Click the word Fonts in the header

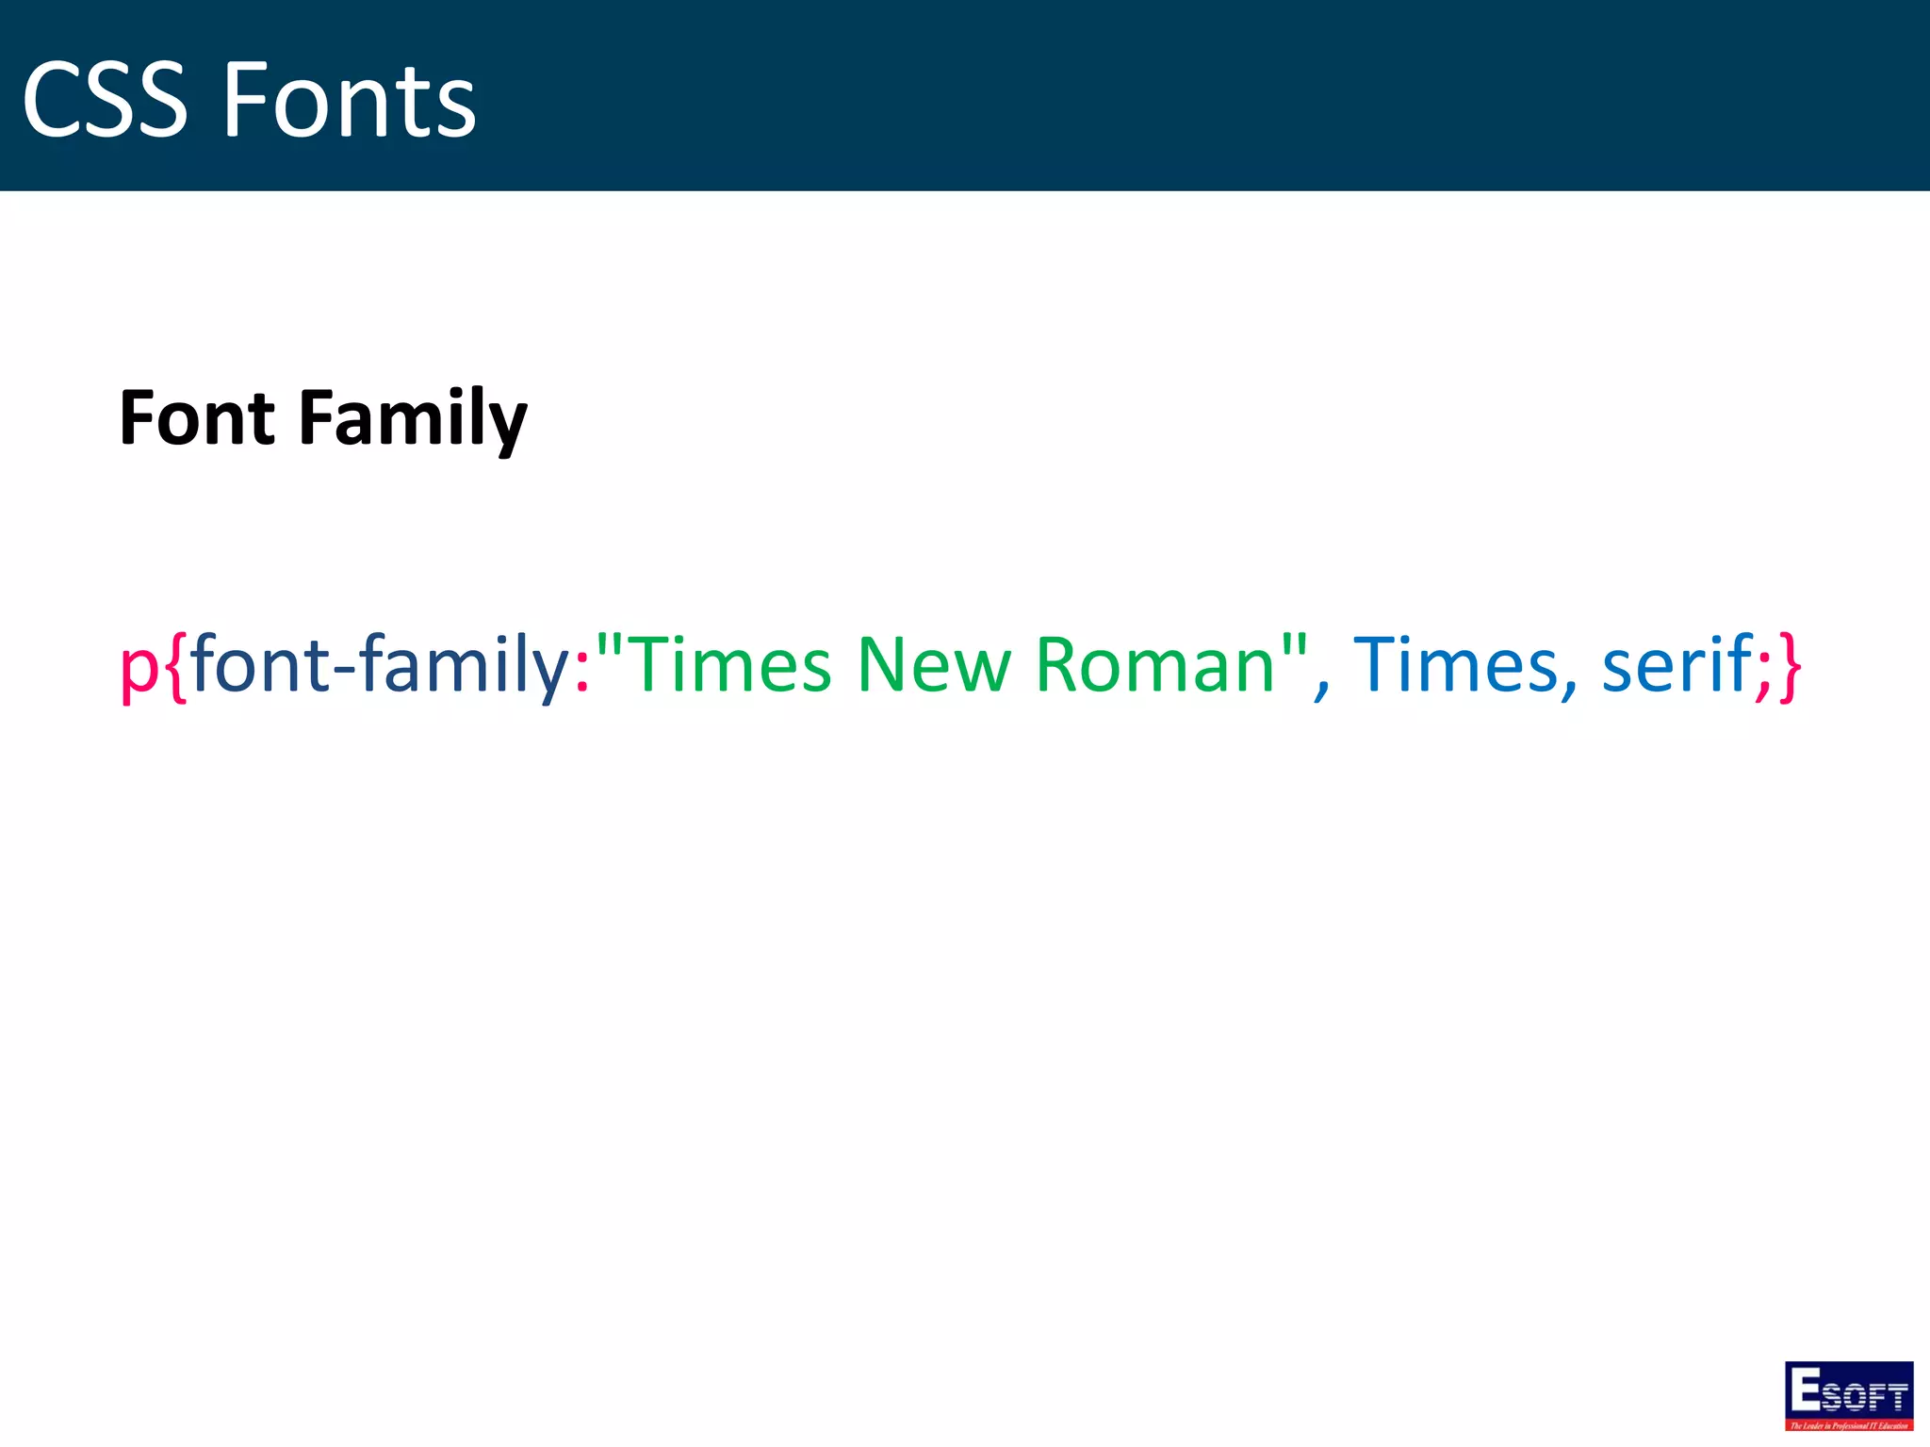(349, 100)
